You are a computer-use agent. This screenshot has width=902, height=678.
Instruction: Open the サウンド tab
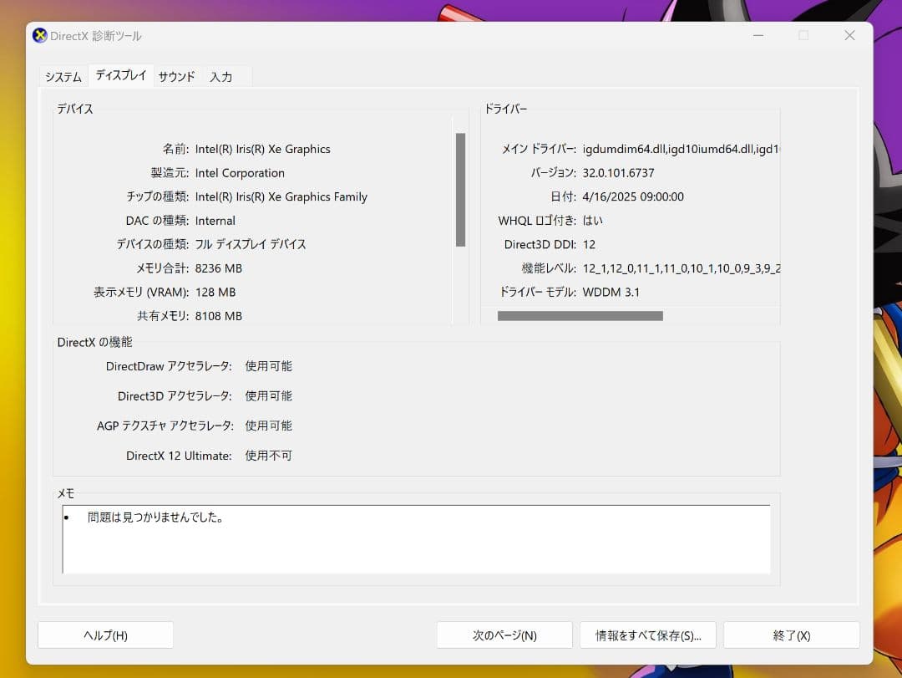point(175,75)
